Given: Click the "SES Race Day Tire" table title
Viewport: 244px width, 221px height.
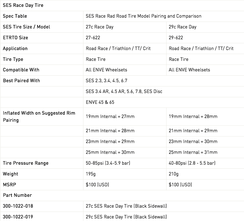Looking at the screenshot, I should pos(23,5).
